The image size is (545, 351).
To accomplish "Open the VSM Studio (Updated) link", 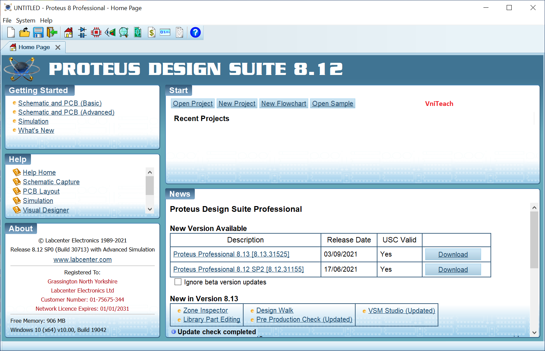I will tap(402, 311).
